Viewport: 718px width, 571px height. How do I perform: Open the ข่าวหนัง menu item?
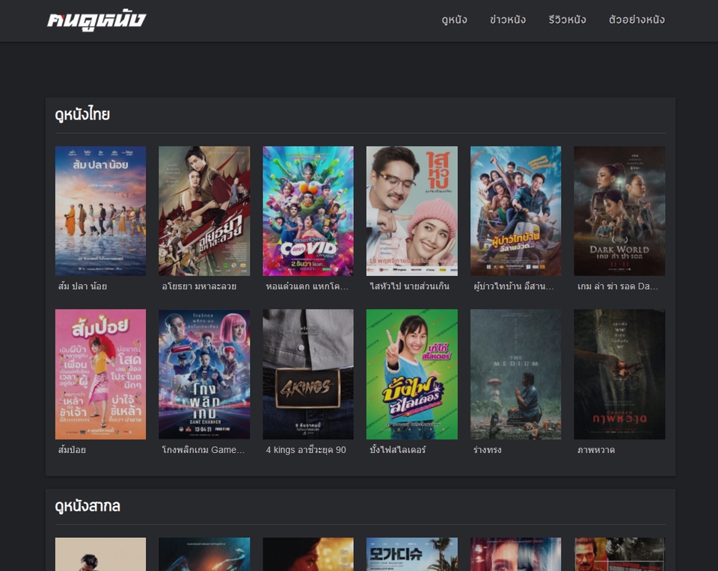click(508, 19)
